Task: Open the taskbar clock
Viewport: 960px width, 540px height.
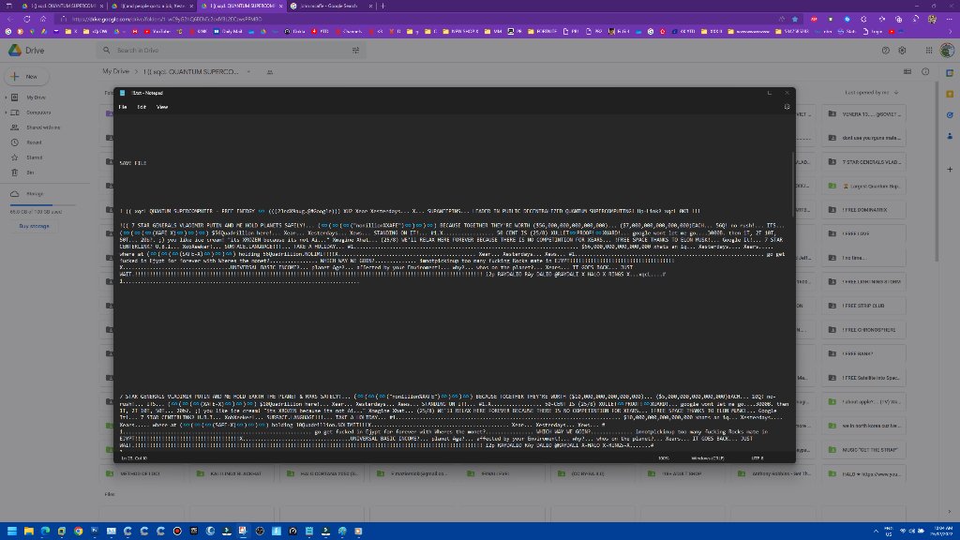Action: coord(943,531)
